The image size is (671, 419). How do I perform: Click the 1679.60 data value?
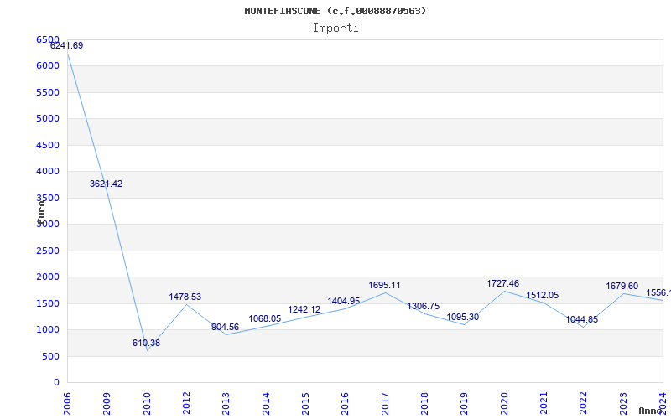tap(622, 286)
